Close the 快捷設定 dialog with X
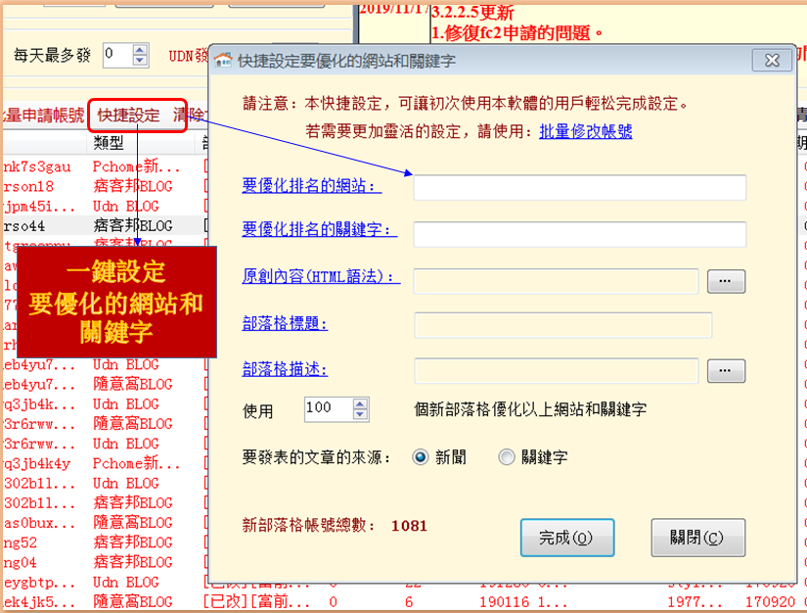The image size is (807, 613). pyautogui.click(x=772, y=61)
